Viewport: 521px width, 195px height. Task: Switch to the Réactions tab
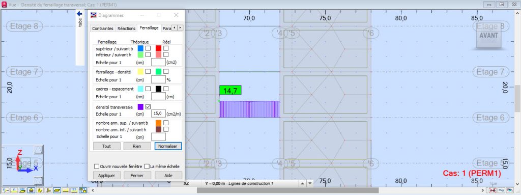click(126, 29)
